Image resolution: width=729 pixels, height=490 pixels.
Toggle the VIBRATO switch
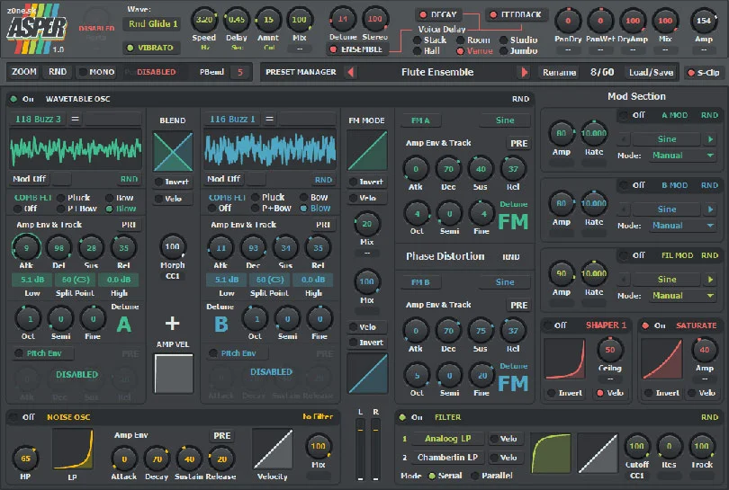pos(152,47)
